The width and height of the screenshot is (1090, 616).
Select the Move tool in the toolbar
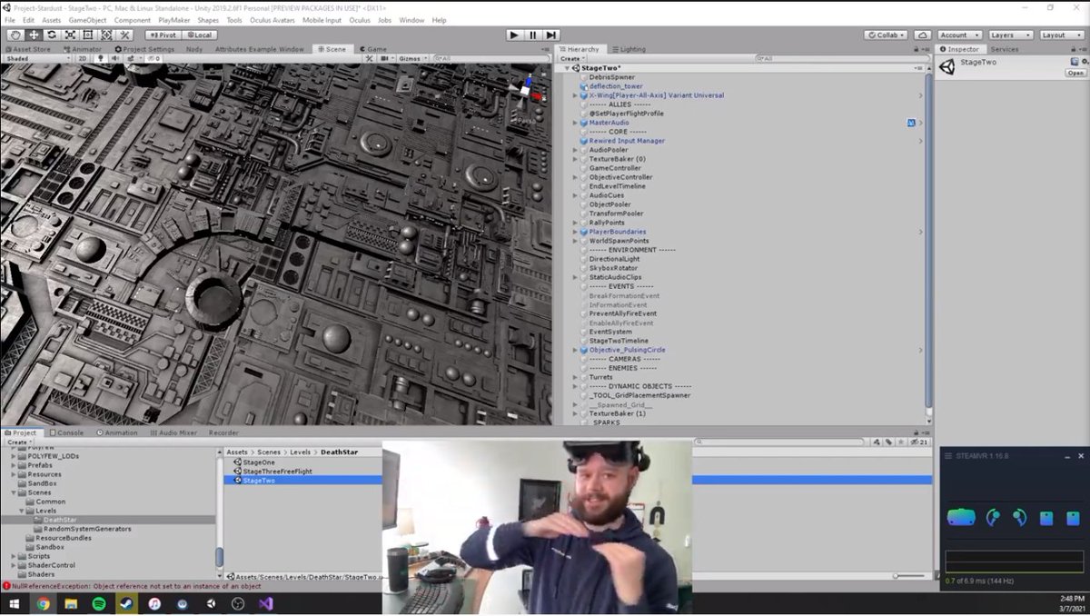point(33,35)
